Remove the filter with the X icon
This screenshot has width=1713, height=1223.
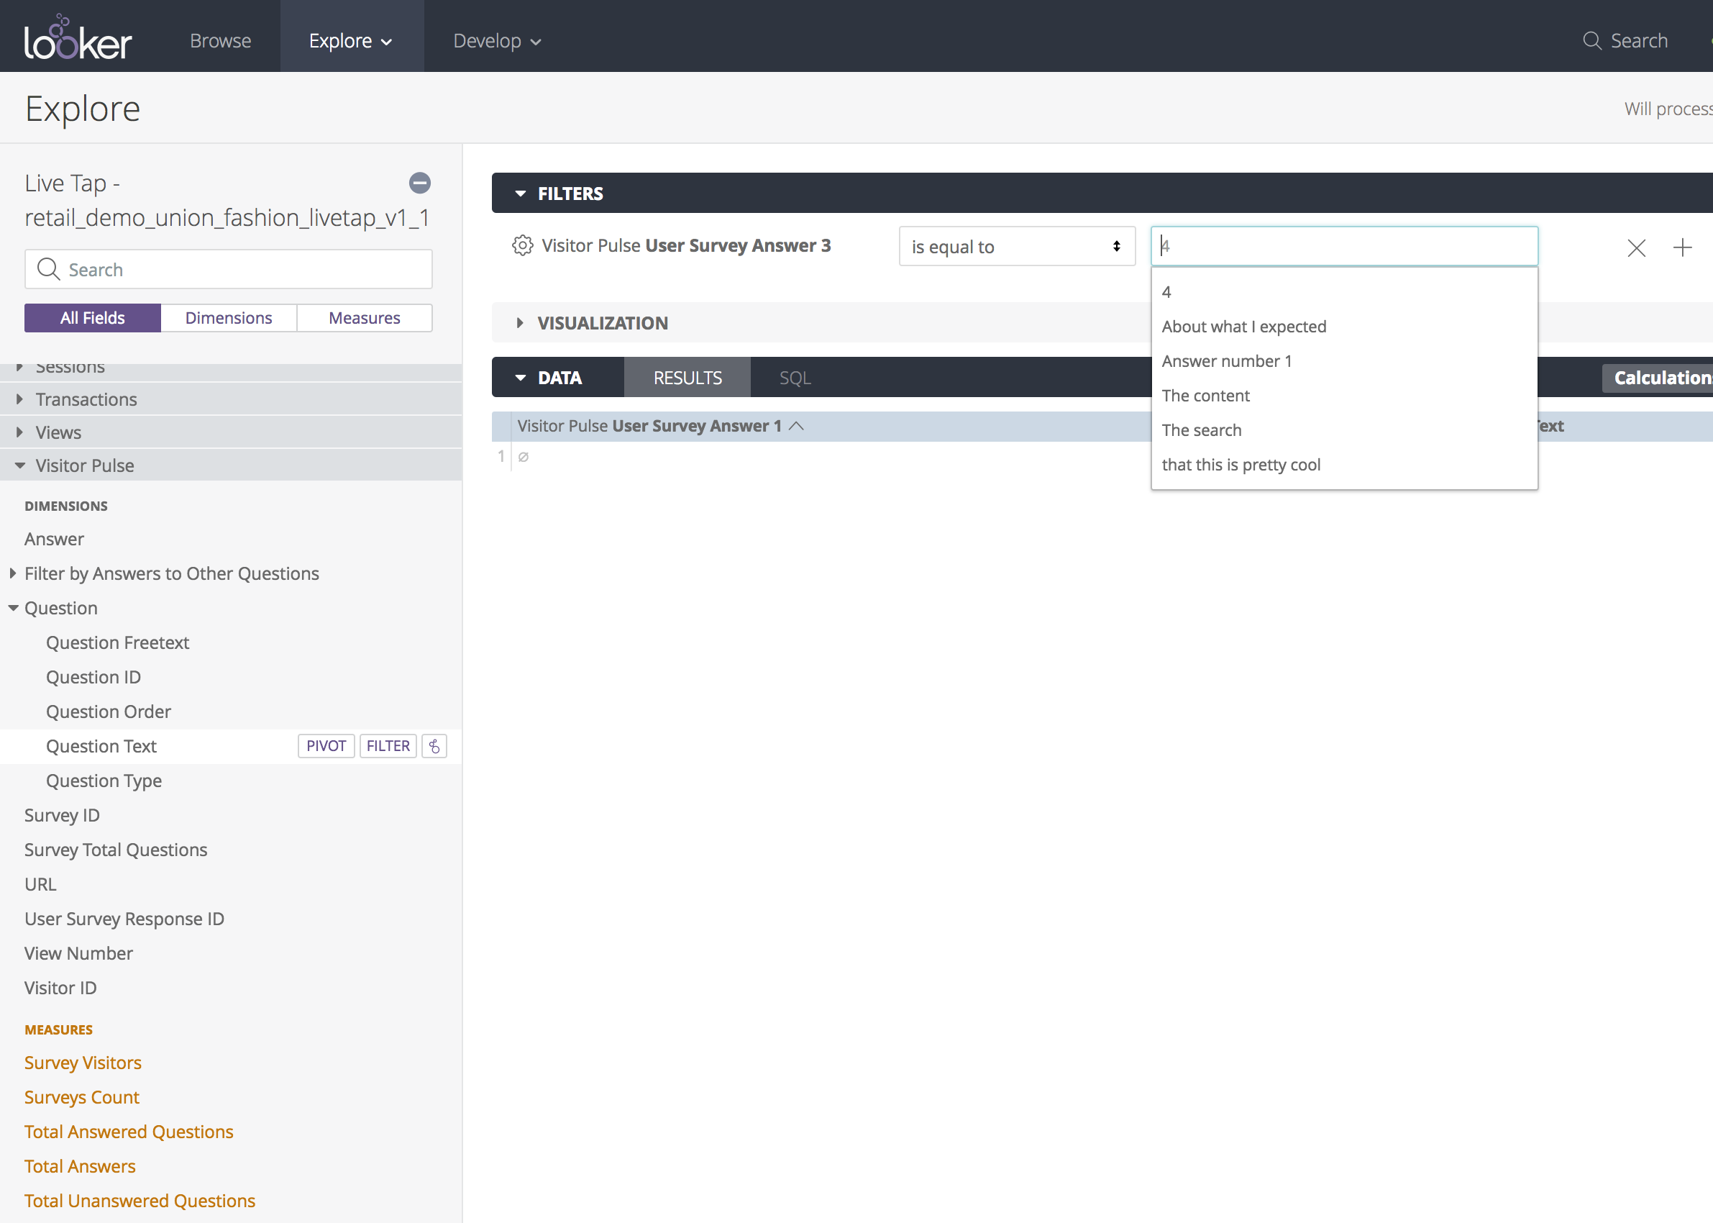click(1636, 247)
